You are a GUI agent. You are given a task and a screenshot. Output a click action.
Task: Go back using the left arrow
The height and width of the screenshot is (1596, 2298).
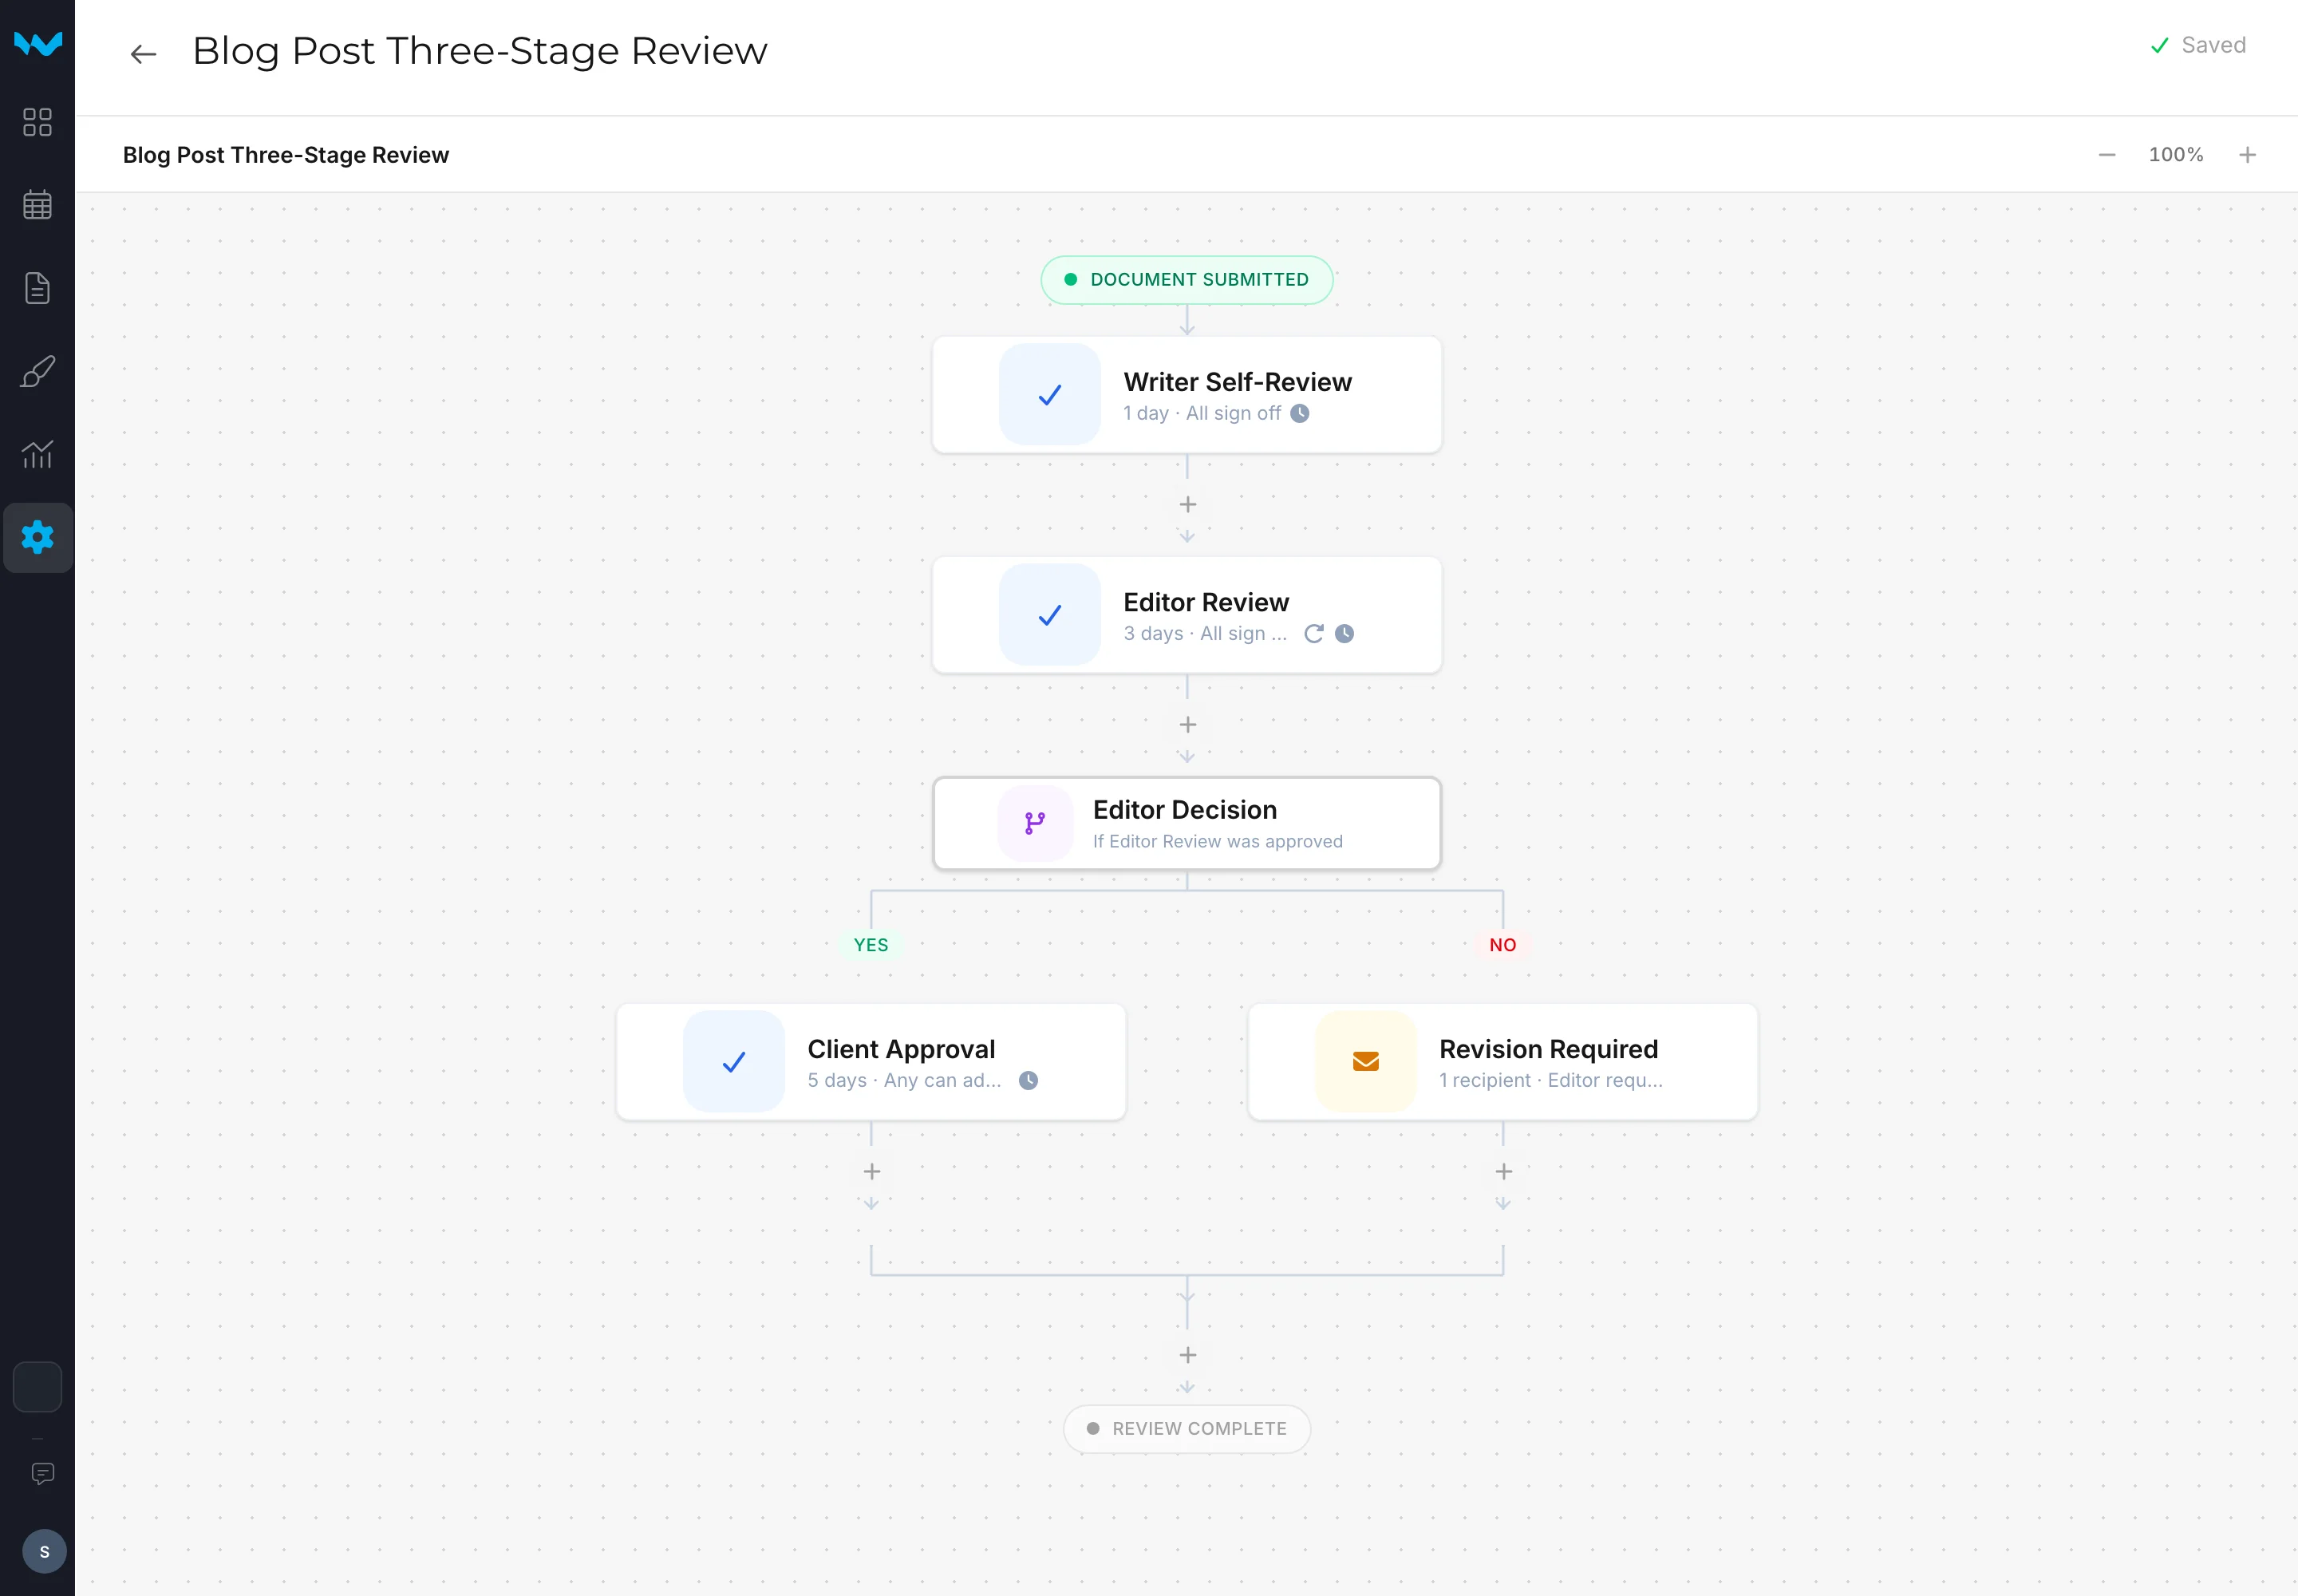(144, 54)
